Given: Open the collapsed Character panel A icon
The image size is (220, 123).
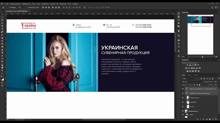Looking at the screenshot, I should coord(179,56).
